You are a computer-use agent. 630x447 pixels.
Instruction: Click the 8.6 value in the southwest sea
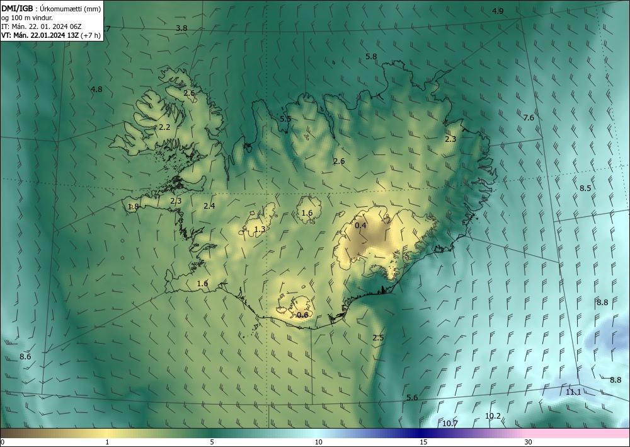click(x=25, y=357)
